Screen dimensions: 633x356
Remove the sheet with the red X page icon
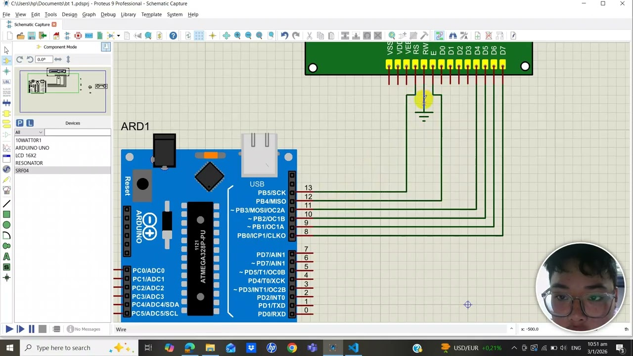489,36
